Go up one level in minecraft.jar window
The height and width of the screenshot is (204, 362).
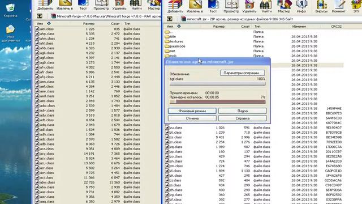click(x=170, y=19)
